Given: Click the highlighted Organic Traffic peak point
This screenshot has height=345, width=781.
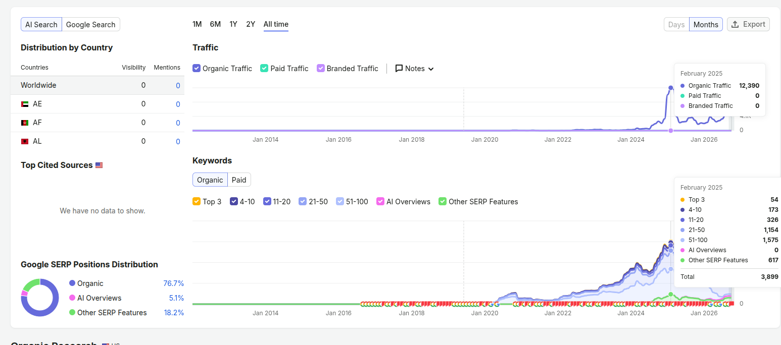Looking at the screenshot, I should [671, 88].
